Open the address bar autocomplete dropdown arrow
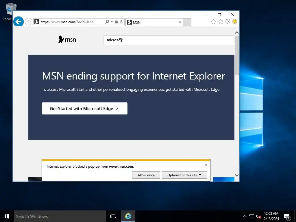Image resolution: width=296 pixels, height=222 pixels. [112, 22]
